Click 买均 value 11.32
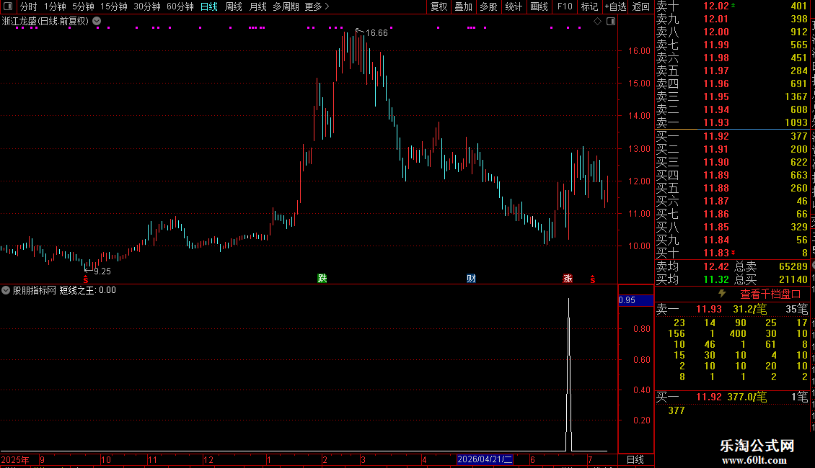 click(x=716, y=279)
